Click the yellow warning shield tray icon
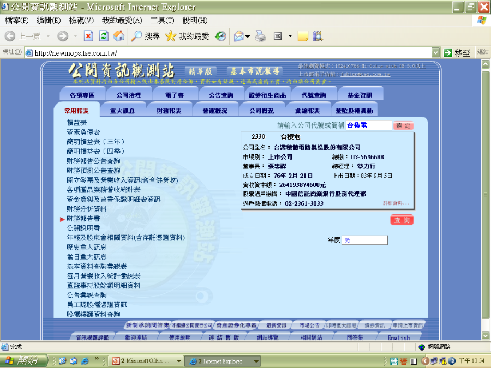 (x=443, y=361)
